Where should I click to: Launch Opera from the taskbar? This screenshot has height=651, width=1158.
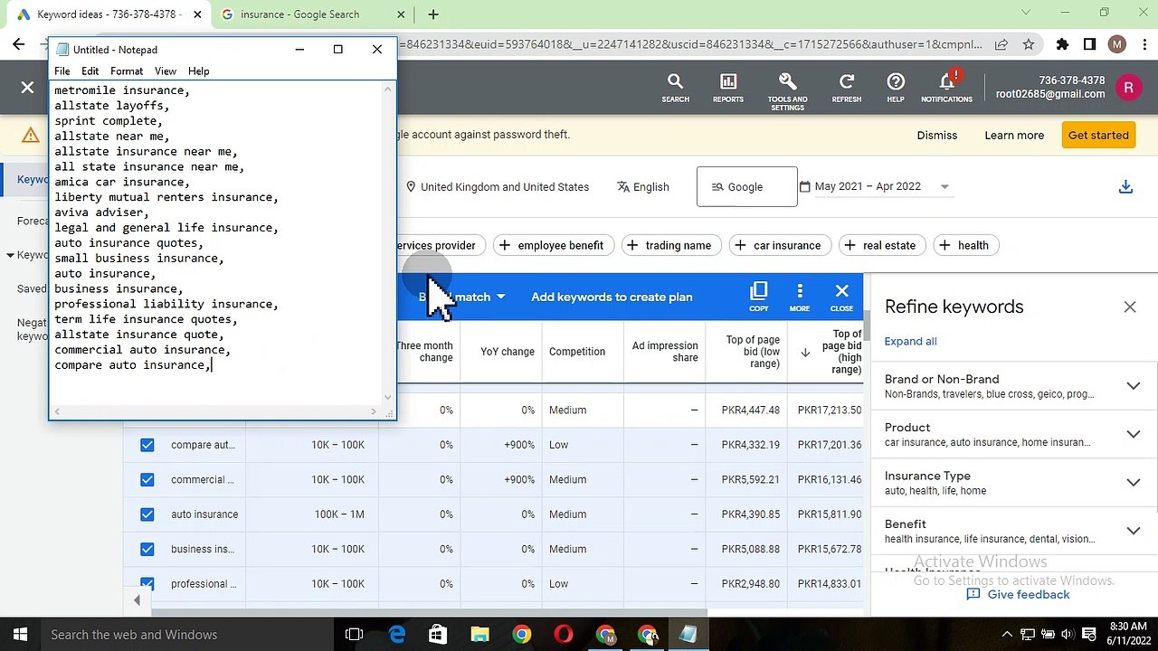point(564,635)
